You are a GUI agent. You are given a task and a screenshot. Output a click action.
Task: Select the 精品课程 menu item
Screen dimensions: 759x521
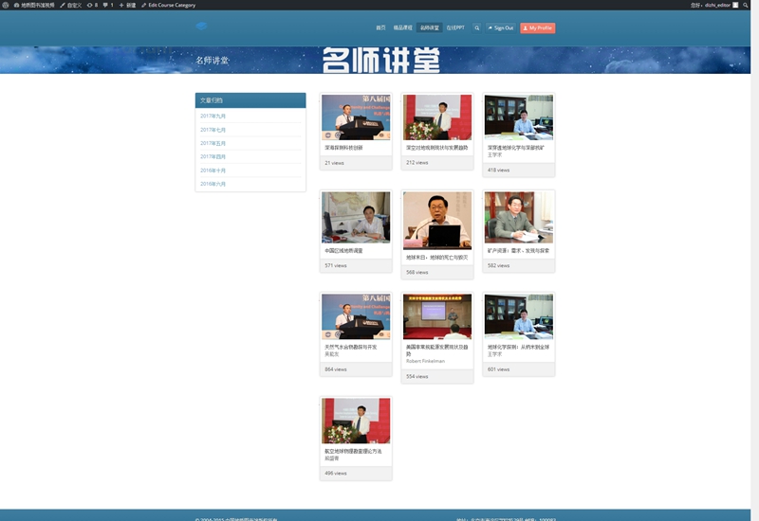click(403, 27)
